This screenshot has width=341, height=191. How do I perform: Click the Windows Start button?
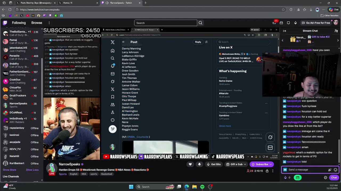[131, 187]
